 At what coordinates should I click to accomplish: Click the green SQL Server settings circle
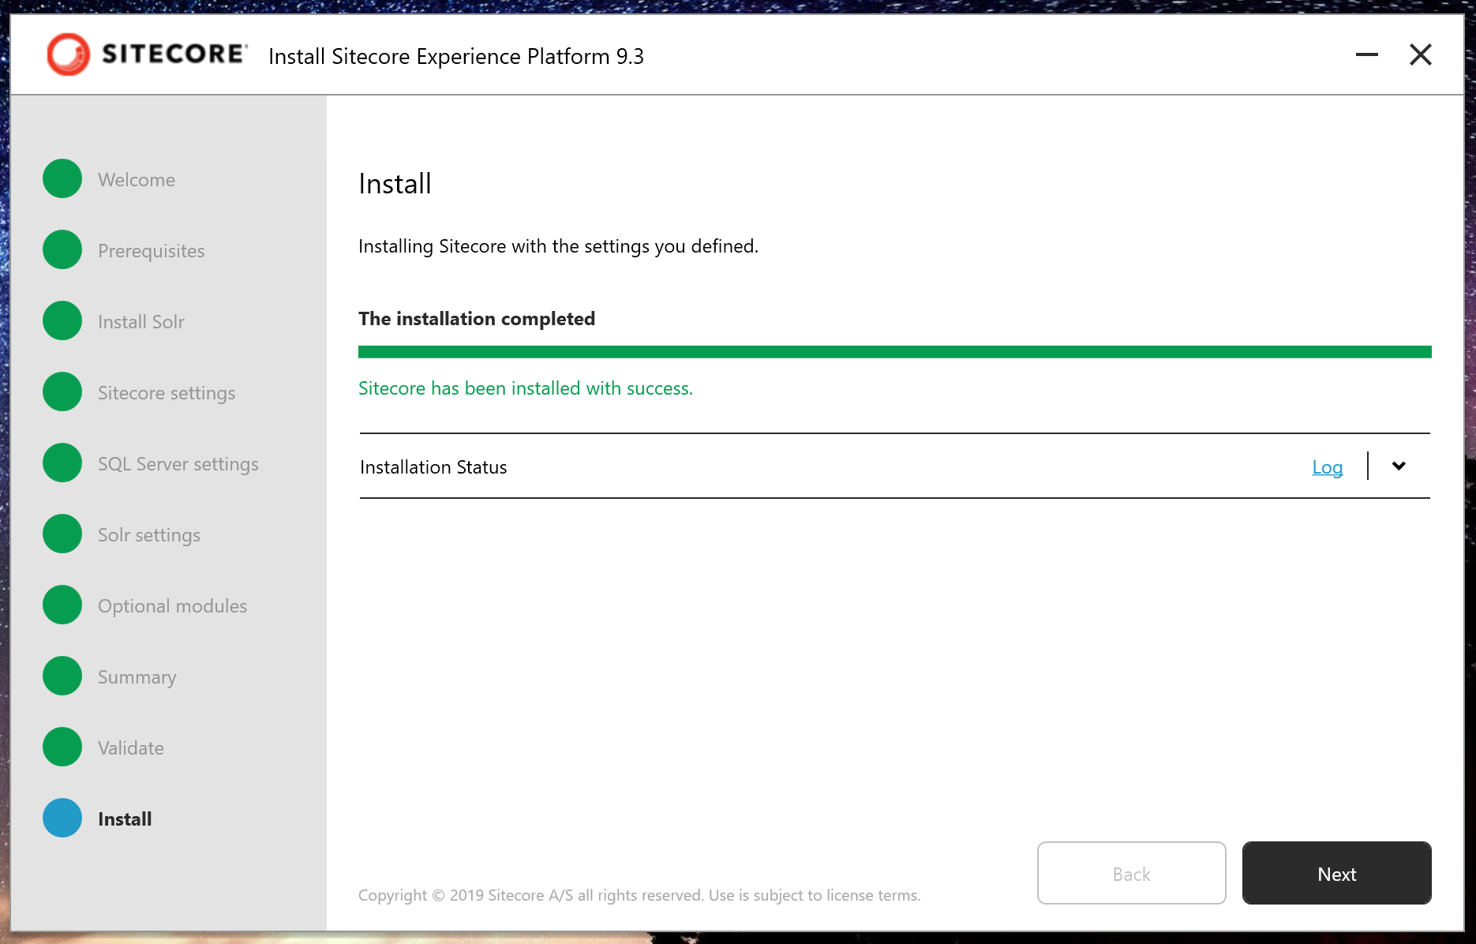coord(62,463)
